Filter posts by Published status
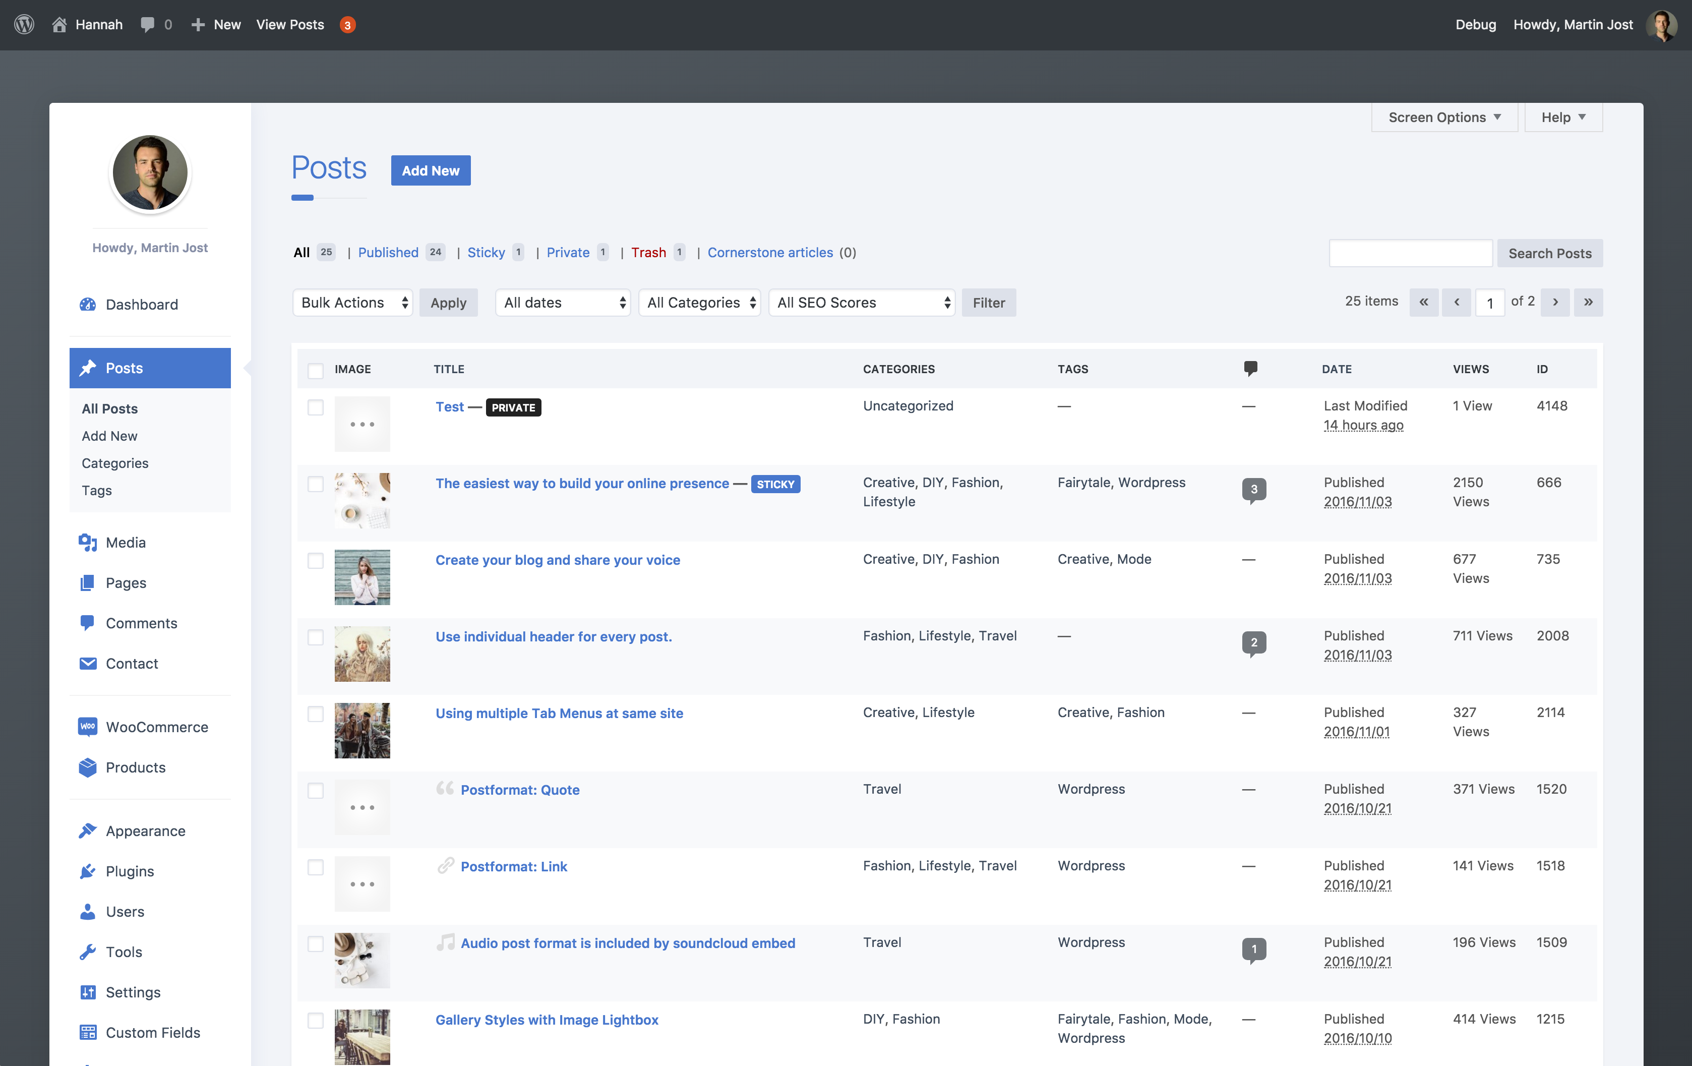The height and width of the screenshot is (1066, 1692). pyautogui.click(x=388, y=252)
